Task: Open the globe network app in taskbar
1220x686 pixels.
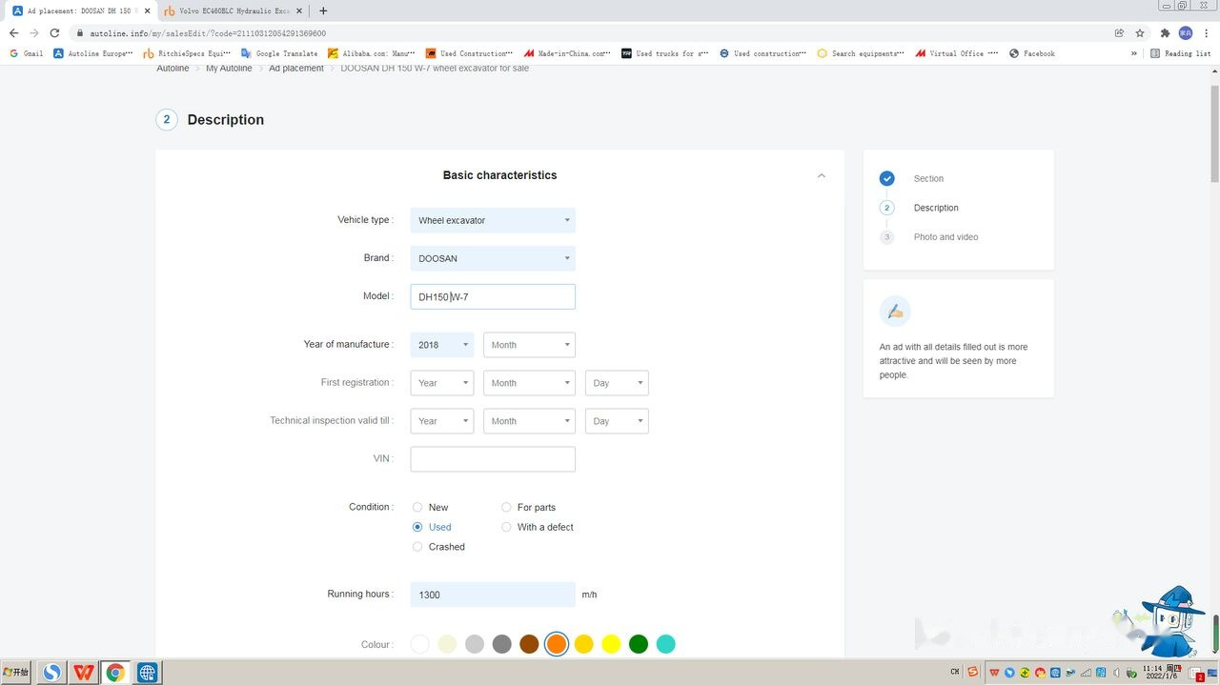Action: [x=147, y=673]
